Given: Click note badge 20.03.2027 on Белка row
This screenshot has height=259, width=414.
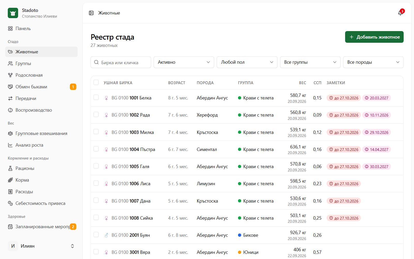Looking at the screenshot, I should click(376, 98).
